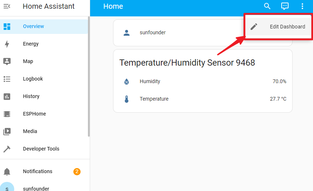
Task: Open the three-dot overflow menu
Action: [302, 6]
